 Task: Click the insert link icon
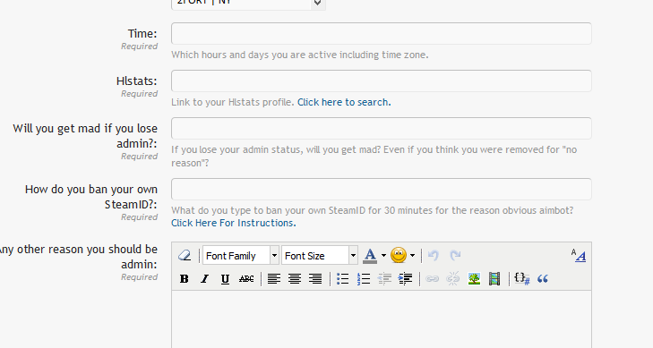(x=433, y=279)
